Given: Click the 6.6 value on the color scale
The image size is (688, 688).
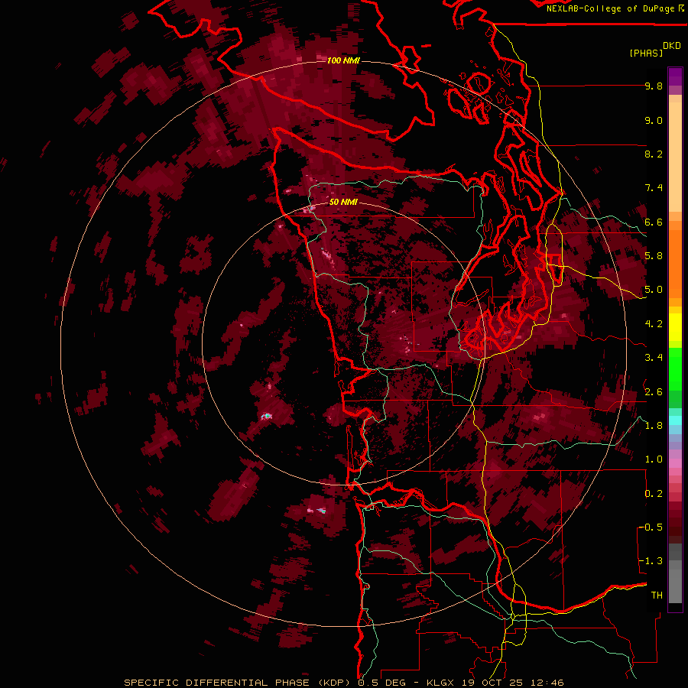Looking at the screenshot, I should coord(654,222).
